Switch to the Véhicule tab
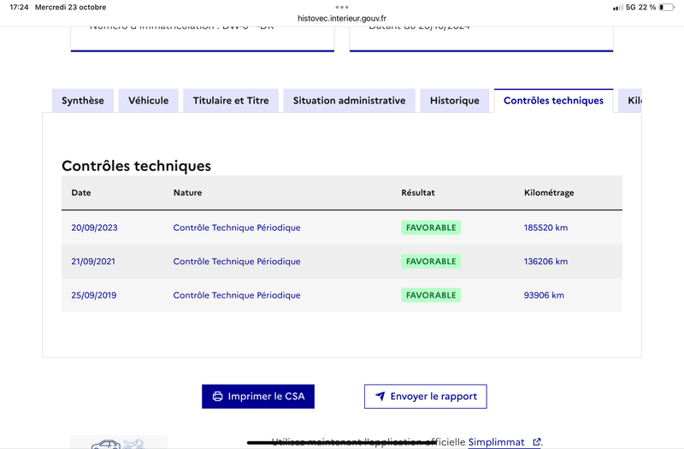This screenshot has width=684, height=449. pos(148,101)
